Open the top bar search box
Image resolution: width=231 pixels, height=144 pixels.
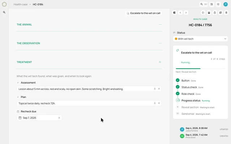coord(204,4)
